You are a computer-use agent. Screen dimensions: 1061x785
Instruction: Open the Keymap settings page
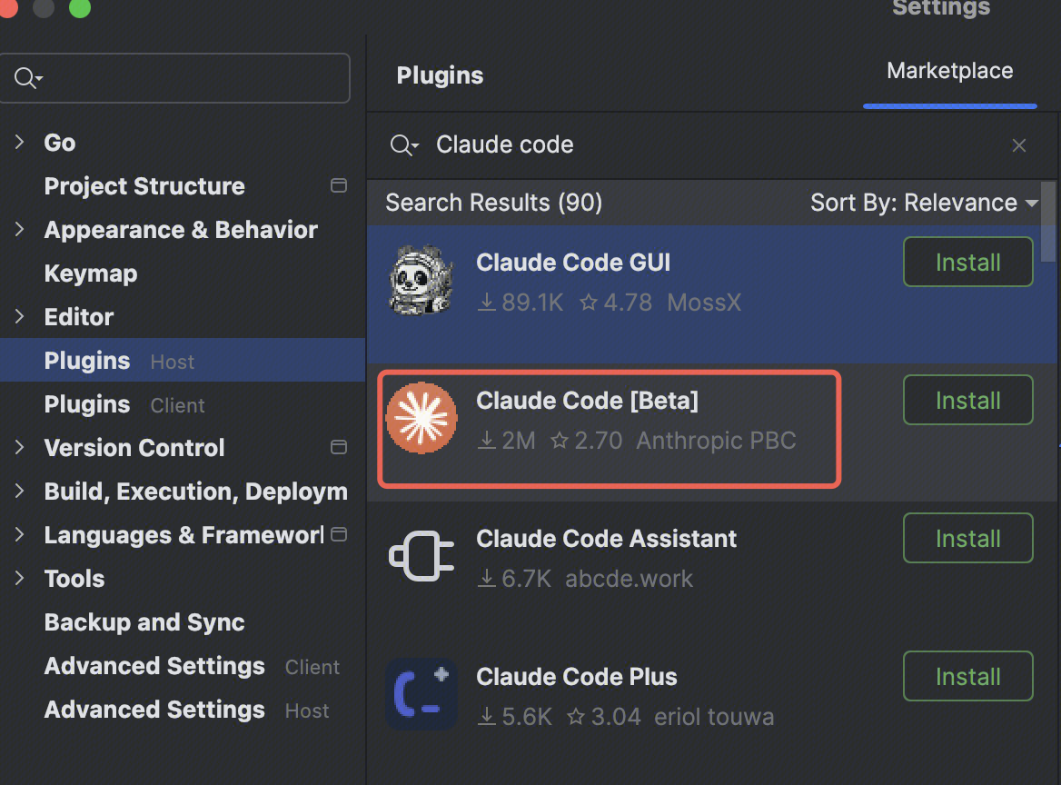pyautogui.click(x=91, y=273)
